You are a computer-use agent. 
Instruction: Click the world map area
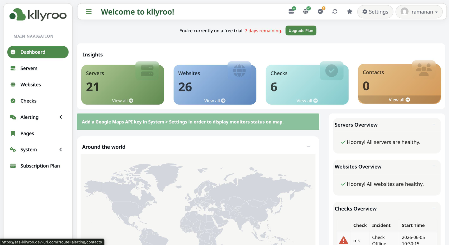click(x=198, y=199)
